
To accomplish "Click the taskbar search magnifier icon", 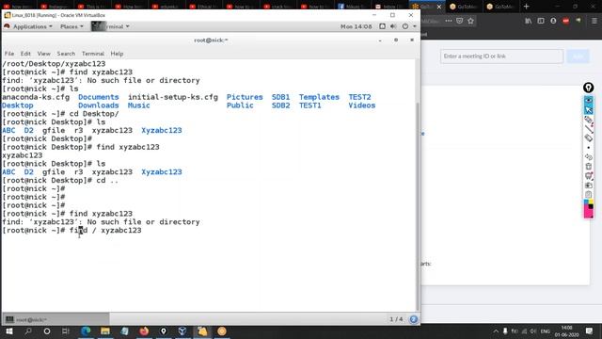I will pos(28,331).
